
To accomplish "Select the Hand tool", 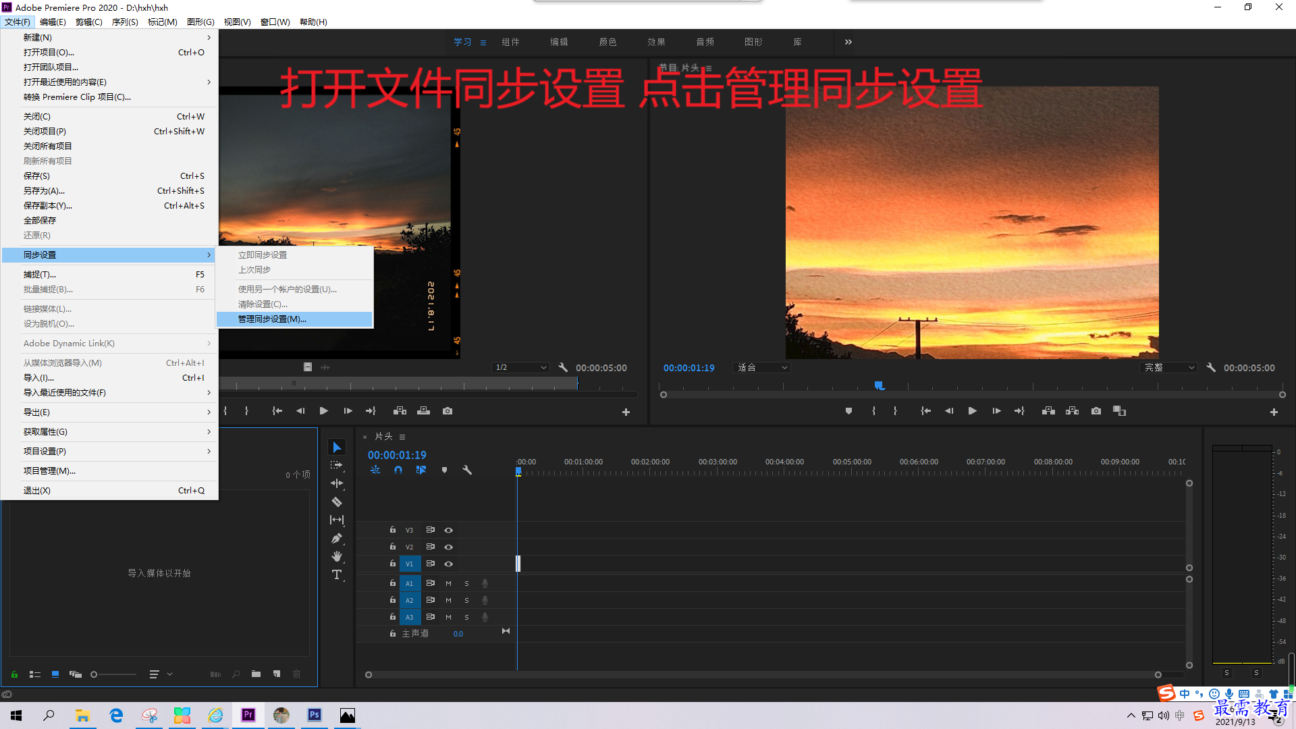I will [337, 556].
